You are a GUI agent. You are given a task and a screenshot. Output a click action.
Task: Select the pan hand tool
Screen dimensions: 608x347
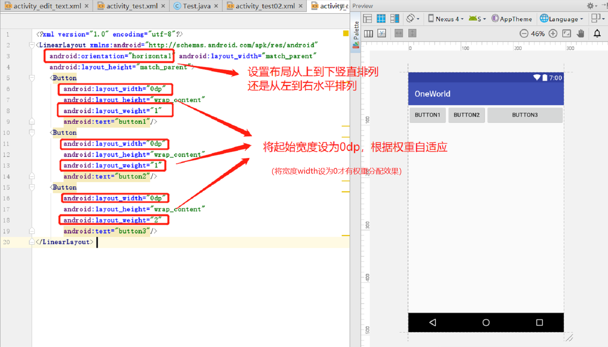580,34
